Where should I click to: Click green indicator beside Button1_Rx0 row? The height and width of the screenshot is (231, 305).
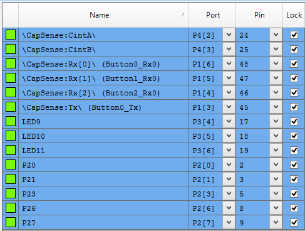11,78
